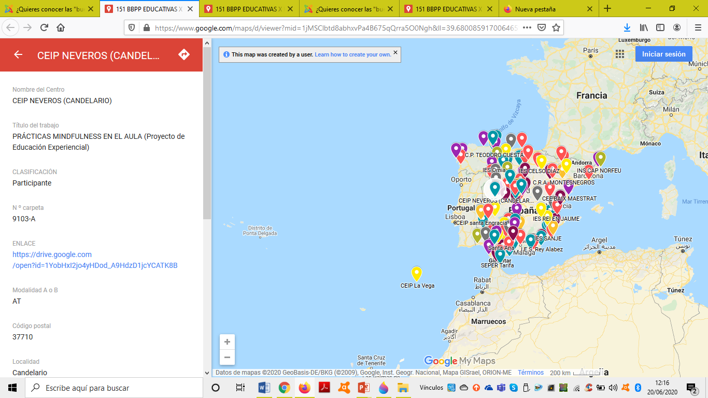Reload the page in Firefox

pos(45,27)
